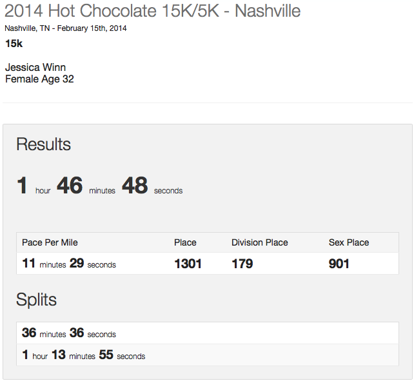
Task: Click the 1 hour 13 minutes split row
Action: 83,355
